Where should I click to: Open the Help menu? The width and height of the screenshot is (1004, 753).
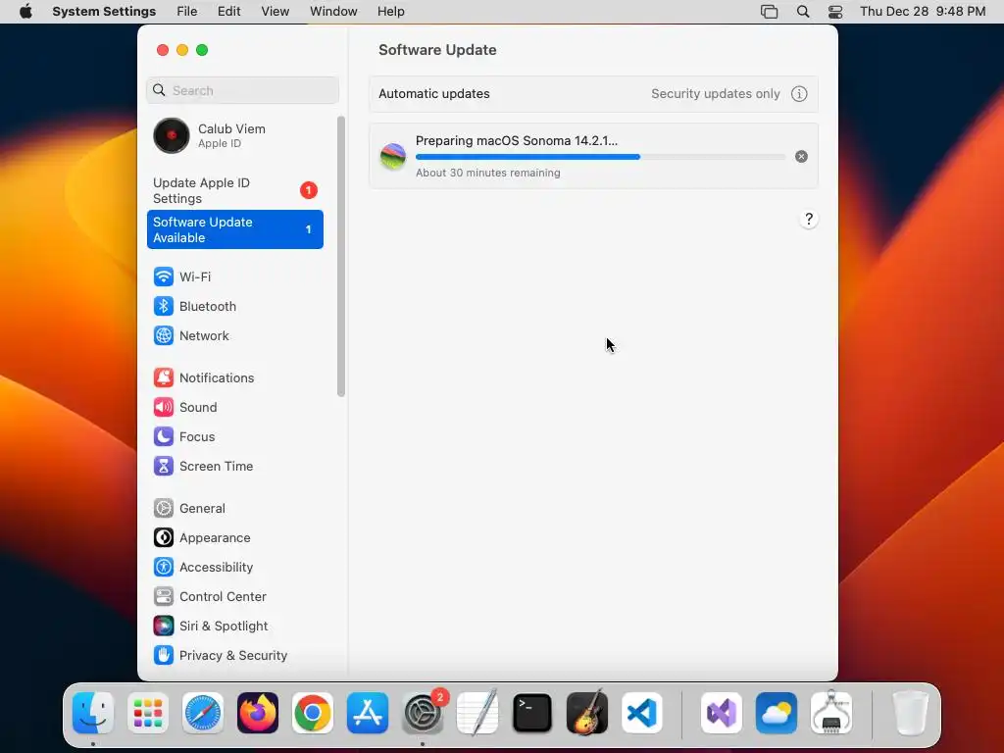pos(390,12)
